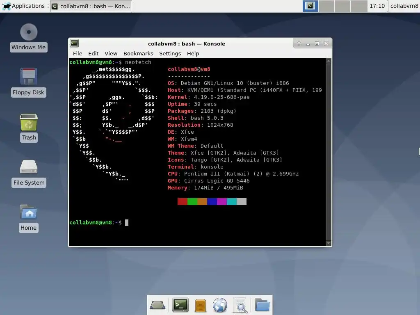Click the Konsole keep-above arrow button

(x=299, y=43)
